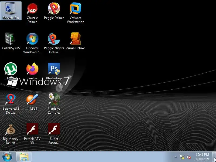Viewport: 216px width, 162px height.
Task: Click the Show desktop button
Action: click(x=214, y=157)
